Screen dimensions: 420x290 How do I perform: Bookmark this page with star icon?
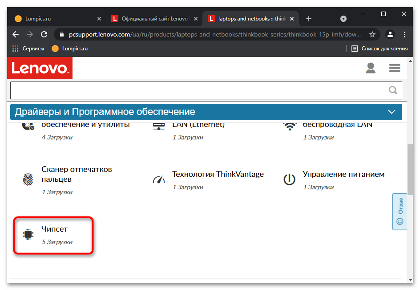372,34
